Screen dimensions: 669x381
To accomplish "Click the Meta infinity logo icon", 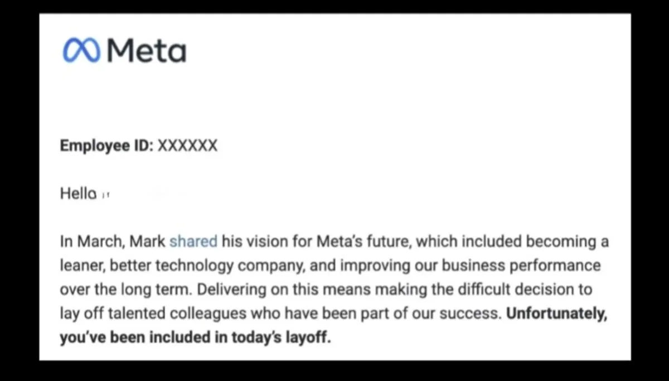I will [x=81, y=51].
